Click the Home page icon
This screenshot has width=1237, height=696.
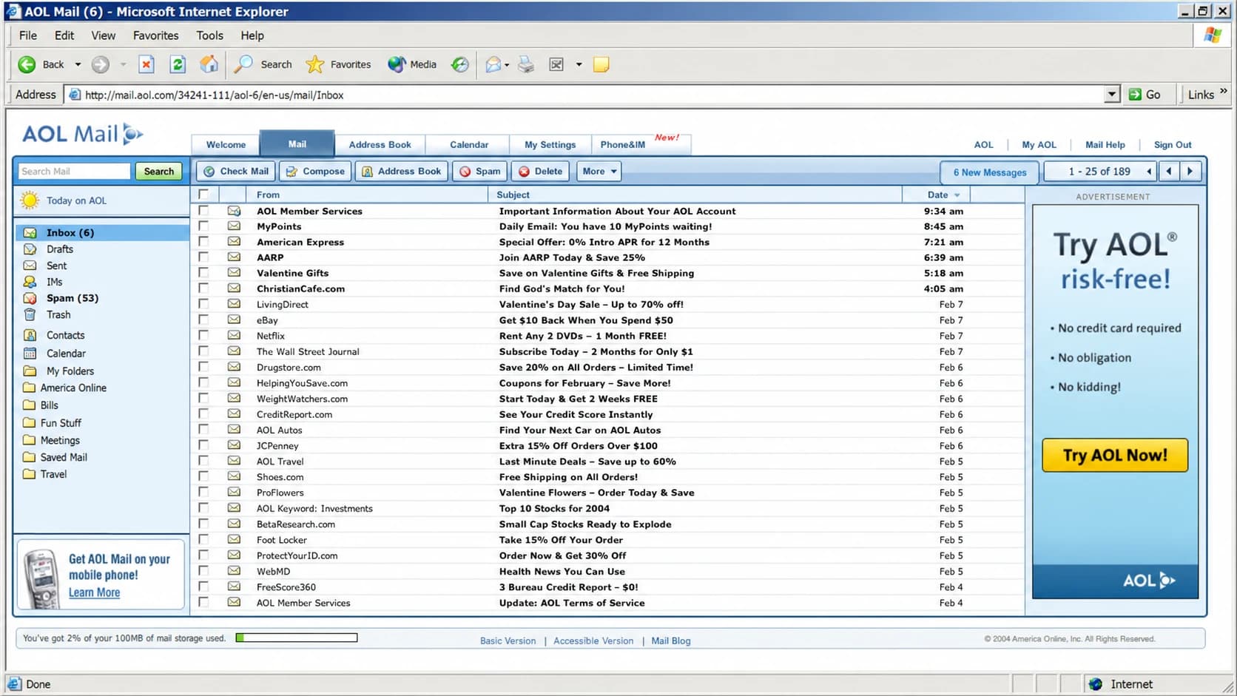[x=209, y=64]
